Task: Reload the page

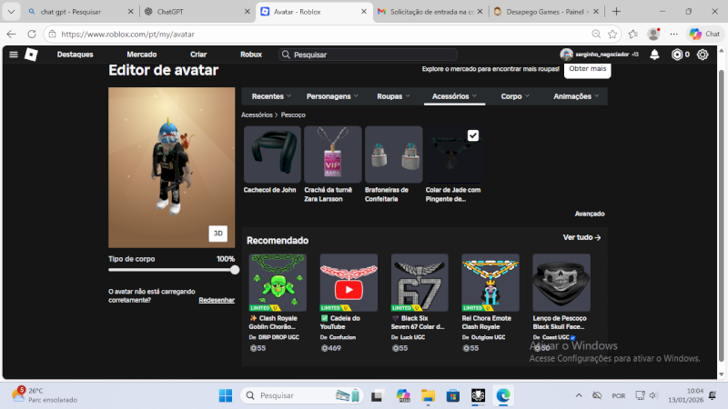Action: pos(32,34)
